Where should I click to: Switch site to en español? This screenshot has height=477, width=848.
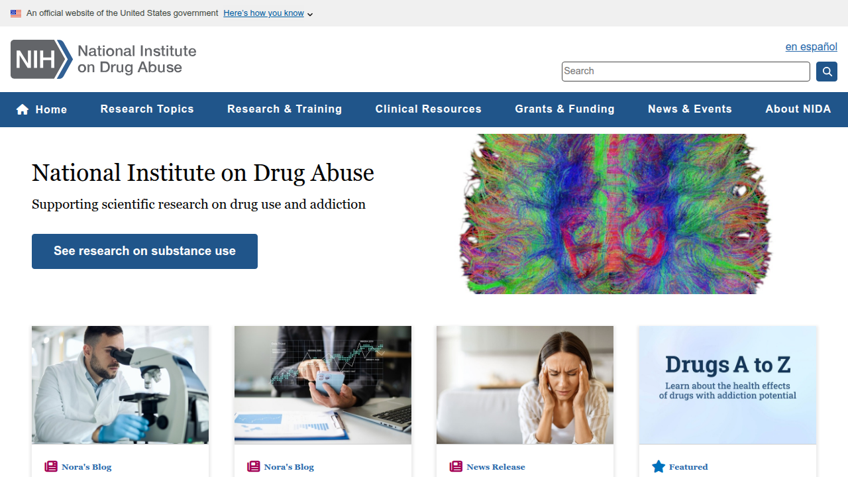click(812, 46)
